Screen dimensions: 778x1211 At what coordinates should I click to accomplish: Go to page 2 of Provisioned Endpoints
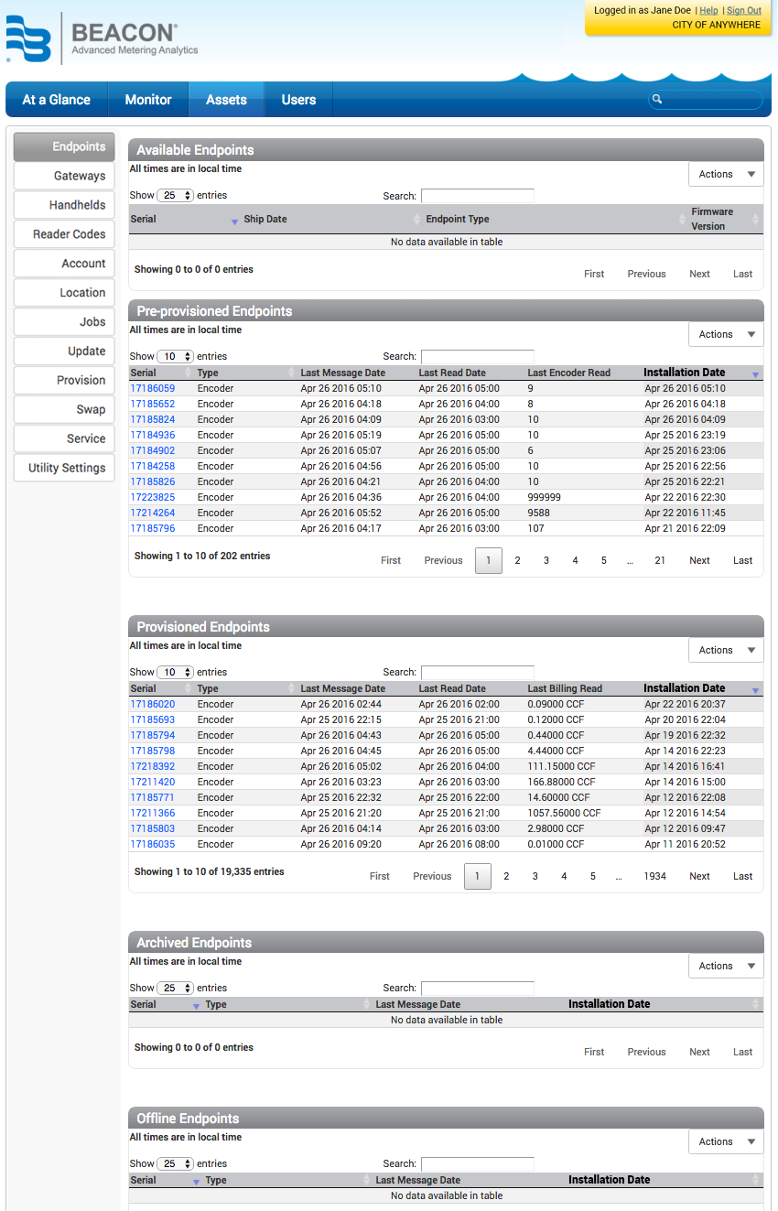point(506,876)
